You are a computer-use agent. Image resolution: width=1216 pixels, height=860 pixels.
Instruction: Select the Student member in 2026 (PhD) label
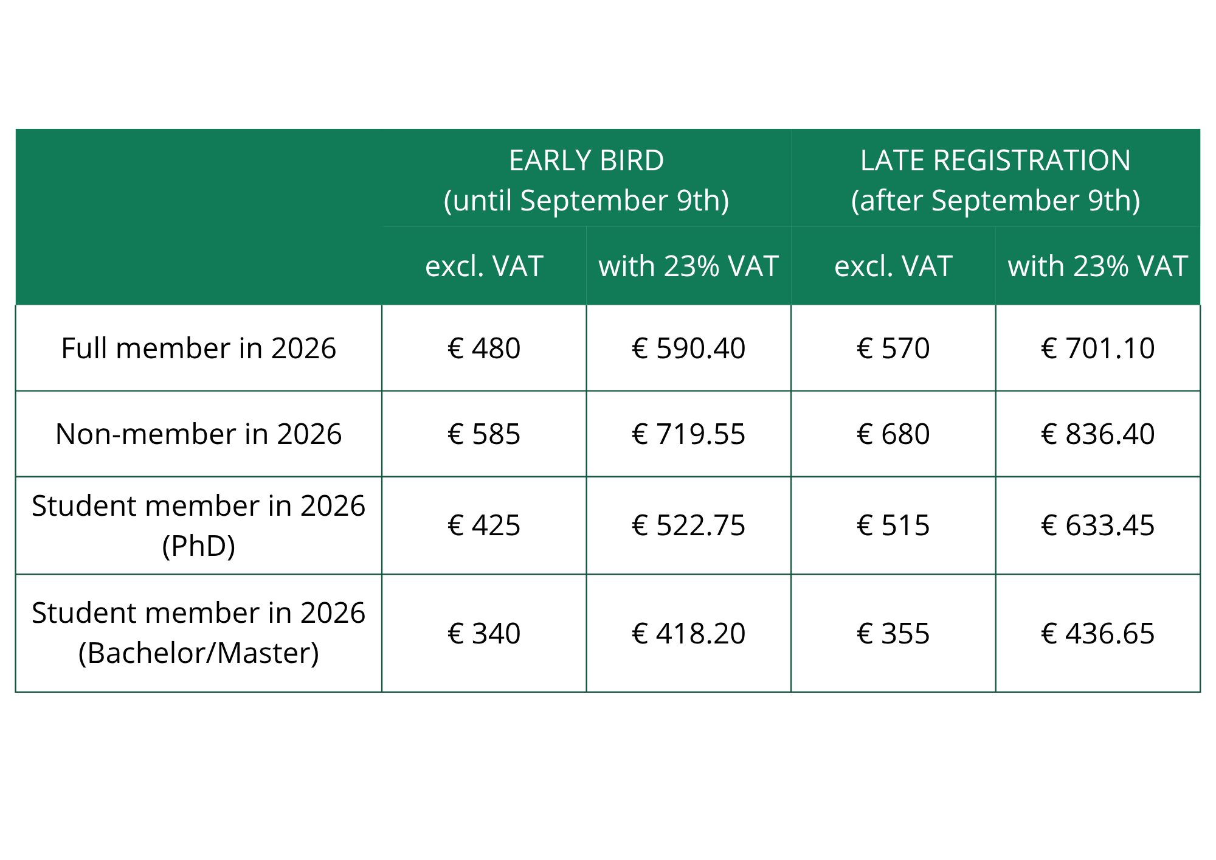point(198,525)
